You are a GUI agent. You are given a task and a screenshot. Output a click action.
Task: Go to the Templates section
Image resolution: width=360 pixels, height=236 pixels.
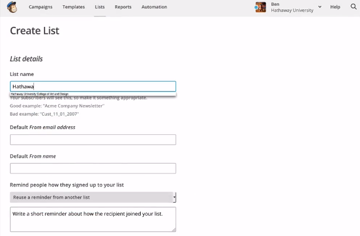point(73,7)
